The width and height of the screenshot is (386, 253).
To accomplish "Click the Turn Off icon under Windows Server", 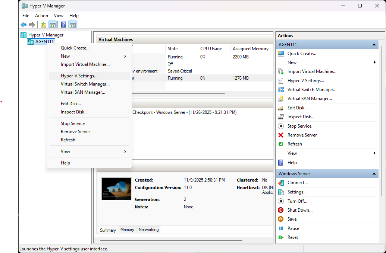I will [x=281, y=201].
